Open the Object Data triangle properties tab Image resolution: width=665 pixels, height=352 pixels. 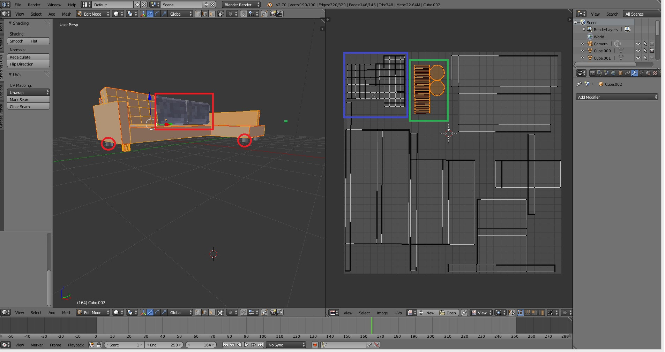pos(641,73)
